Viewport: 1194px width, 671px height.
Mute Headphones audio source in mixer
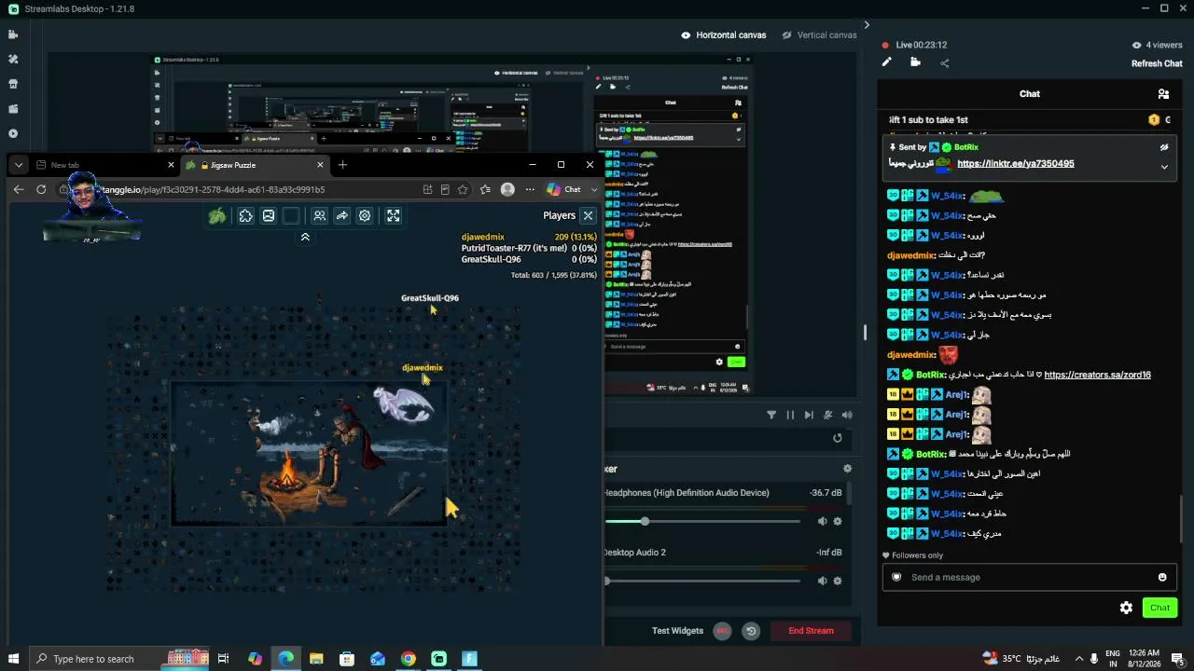coord(822,522)
